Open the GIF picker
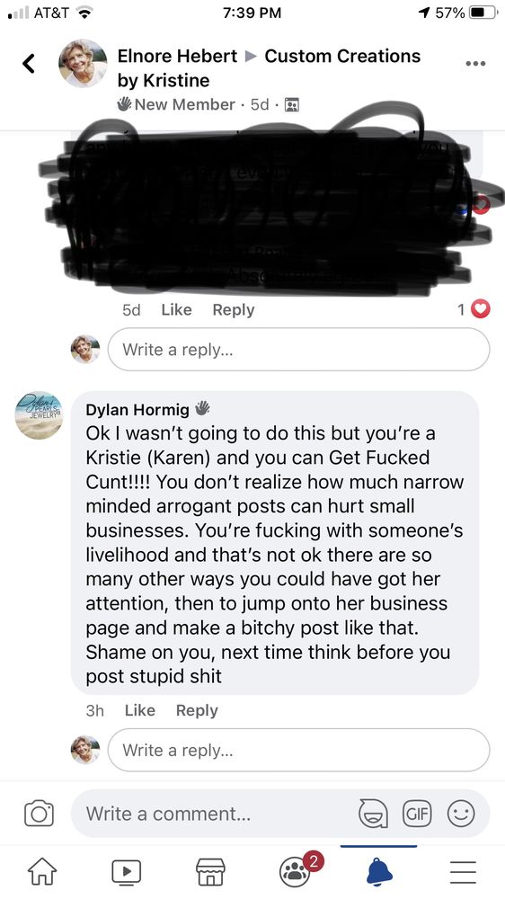Viewport: 505px width, 899px height. [x=417, y=814]
